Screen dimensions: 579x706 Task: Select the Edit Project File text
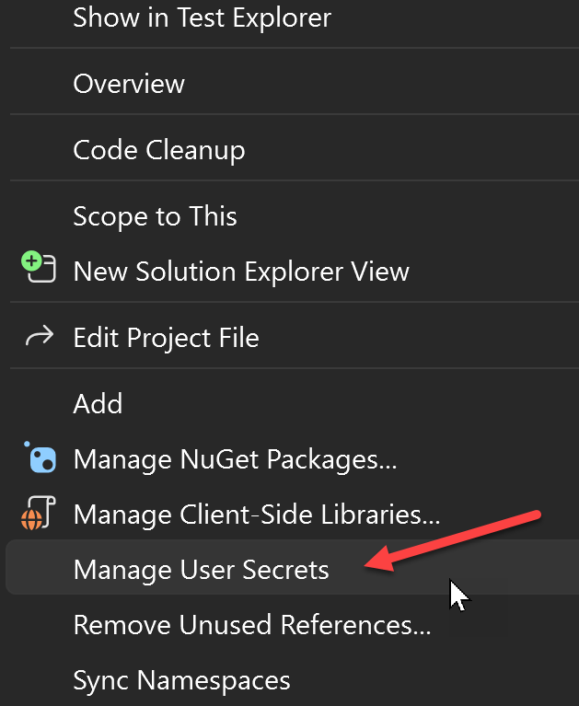tap(166, 338)
